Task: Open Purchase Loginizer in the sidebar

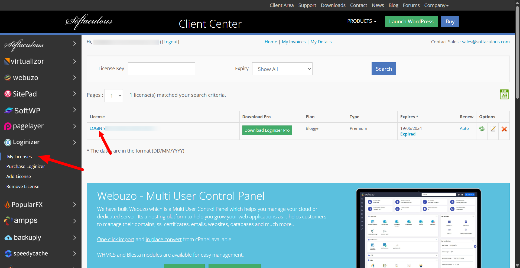Action: 26,166
